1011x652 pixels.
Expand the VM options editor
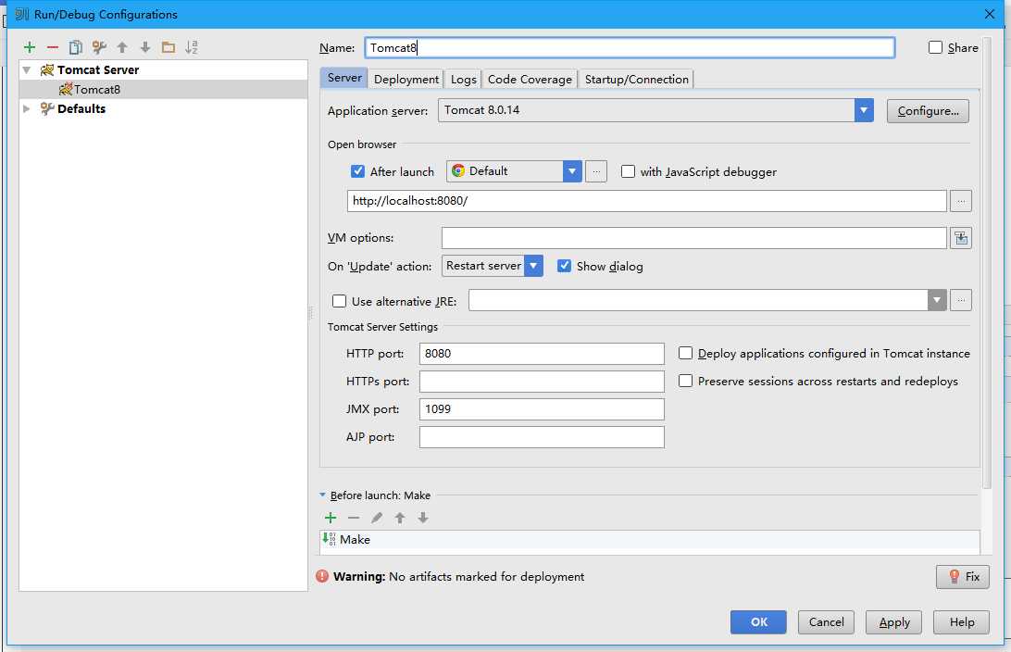pyautogui.click(x=961, y=238)
